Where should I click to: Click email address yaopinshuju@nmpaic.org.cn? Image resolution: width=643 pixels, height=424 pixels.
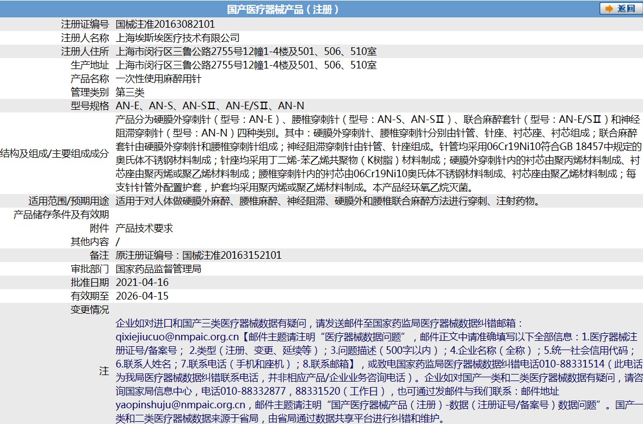181,405
